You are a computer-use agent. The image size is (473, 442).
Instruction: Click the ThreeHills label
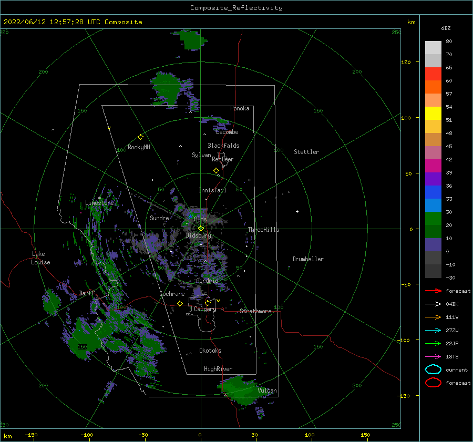263,230
